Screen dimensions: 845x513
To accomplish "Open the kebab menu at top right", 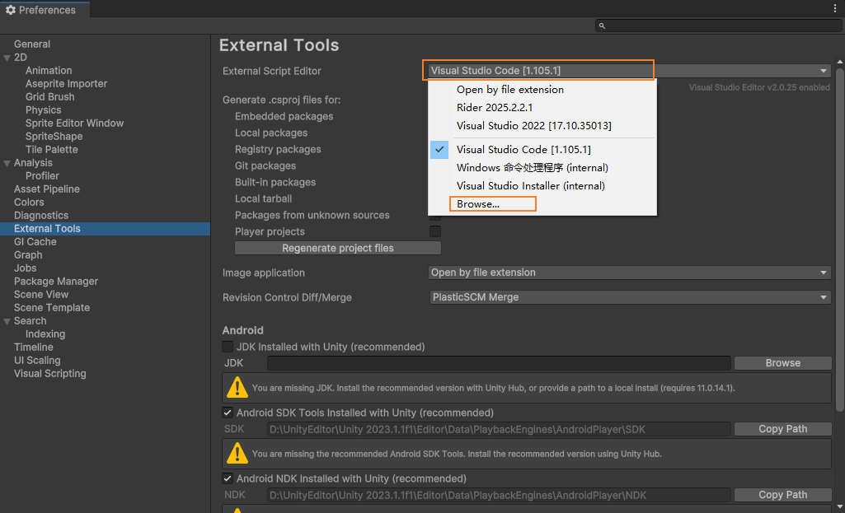I will (x=835, y=8).
